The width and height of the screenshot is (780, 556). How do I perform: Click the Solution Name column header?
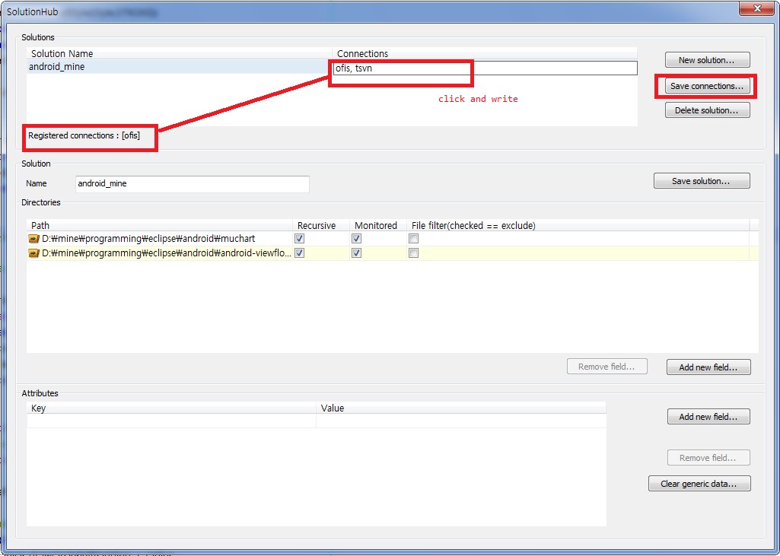(179, 53)
